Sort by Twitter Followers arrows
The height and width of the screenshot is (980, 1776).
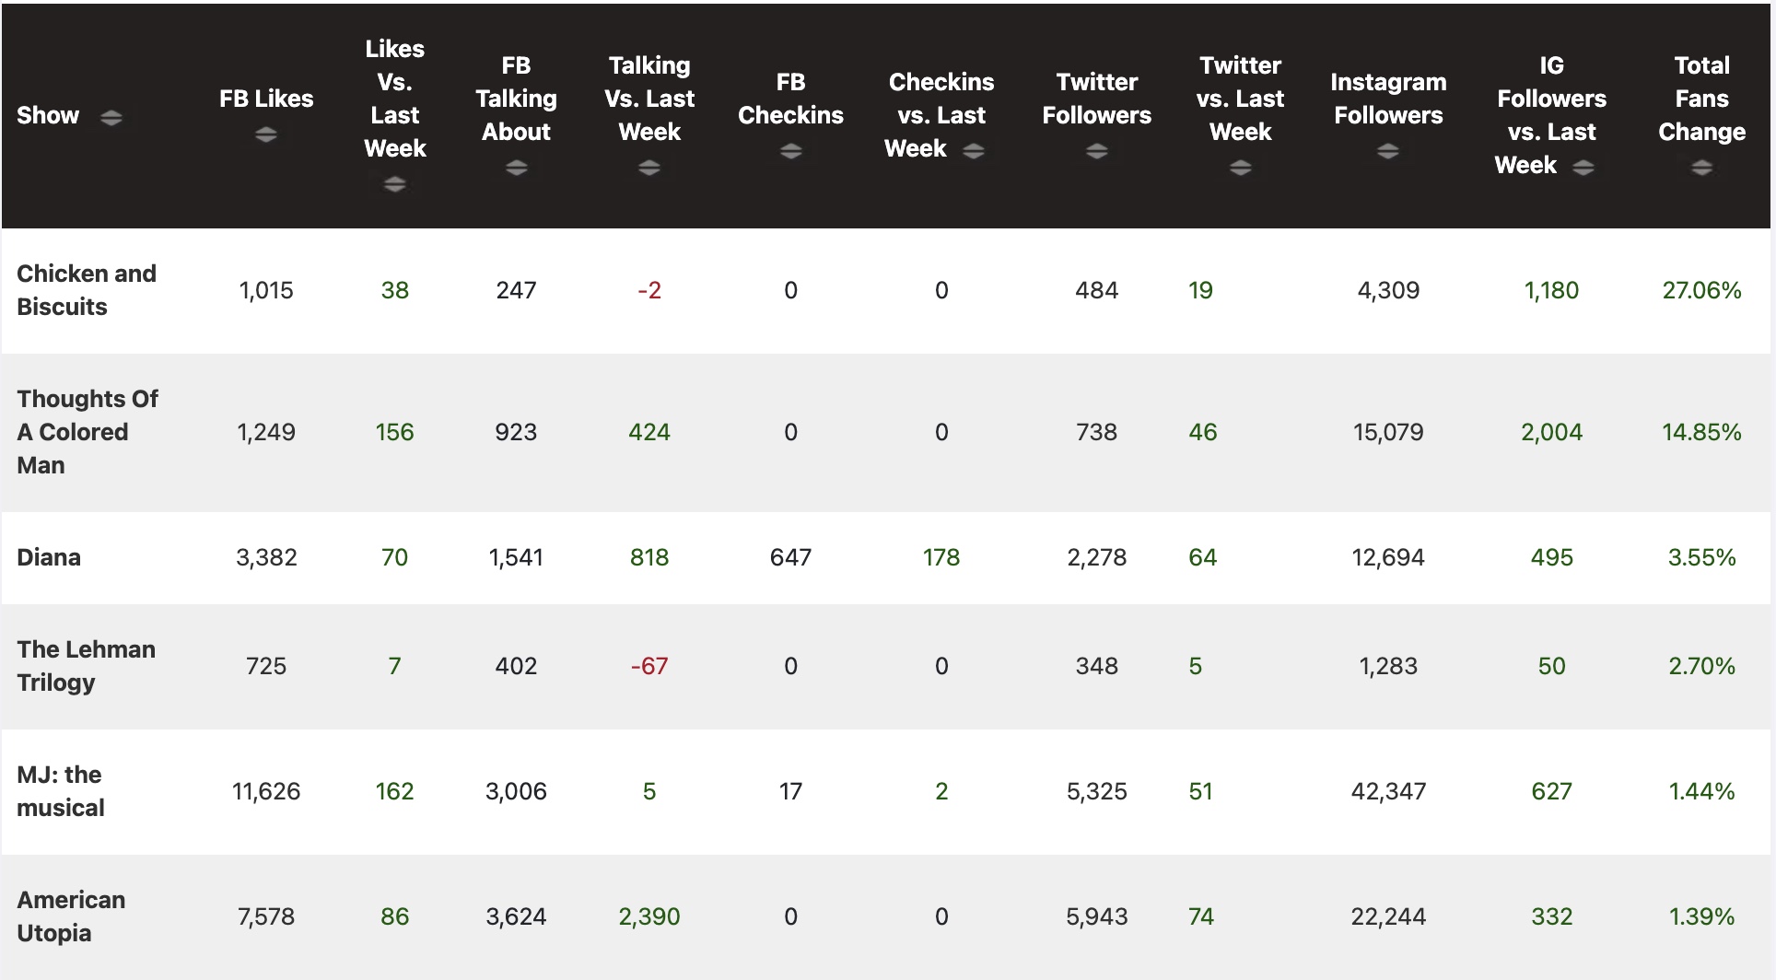point(1096,151)
